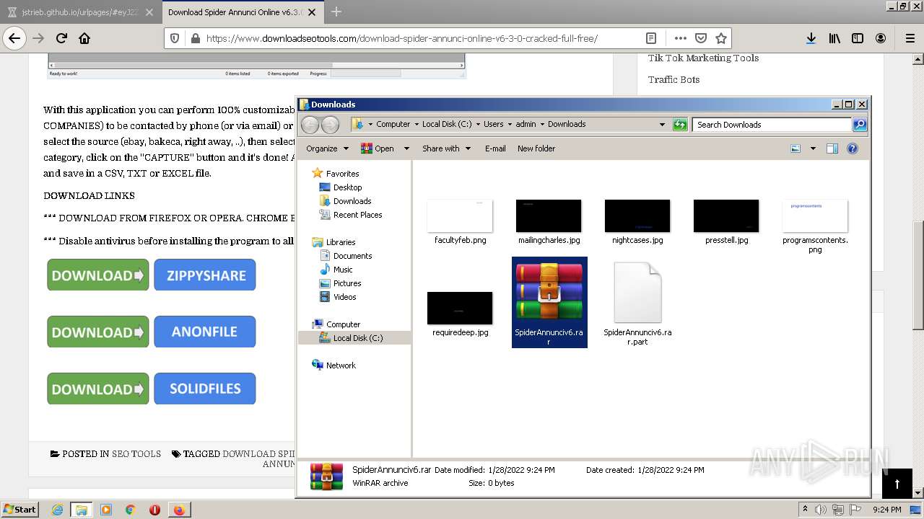This screenshot has width=924, height=519.
Task: Click the Windows Start button
Action: [20, 510]
